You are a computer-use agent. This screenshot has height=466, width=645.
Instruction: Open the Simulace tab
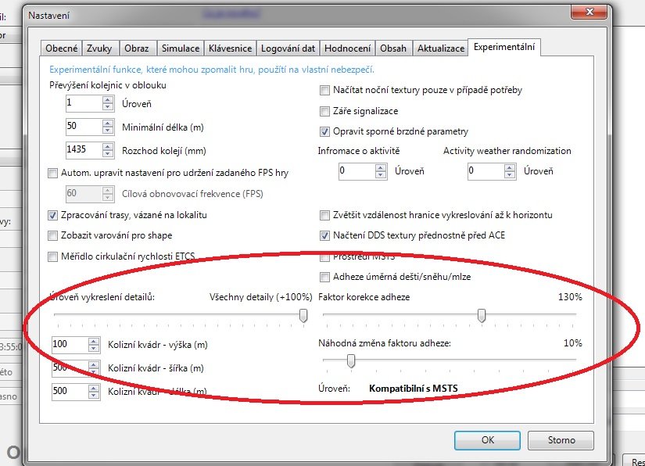point(180,48)
